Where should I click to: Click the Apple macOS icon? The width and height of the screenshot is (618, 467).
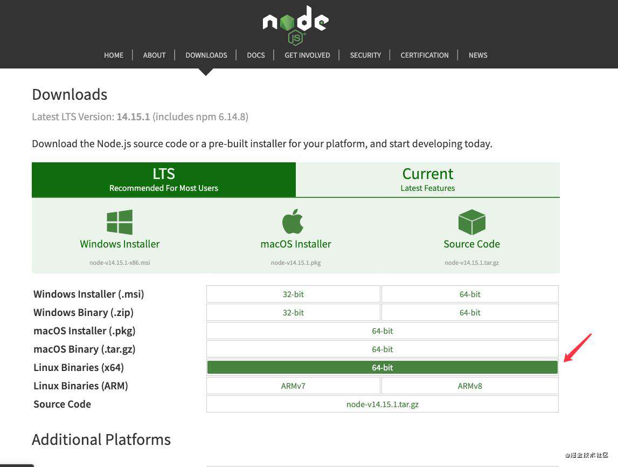(293, 221)
